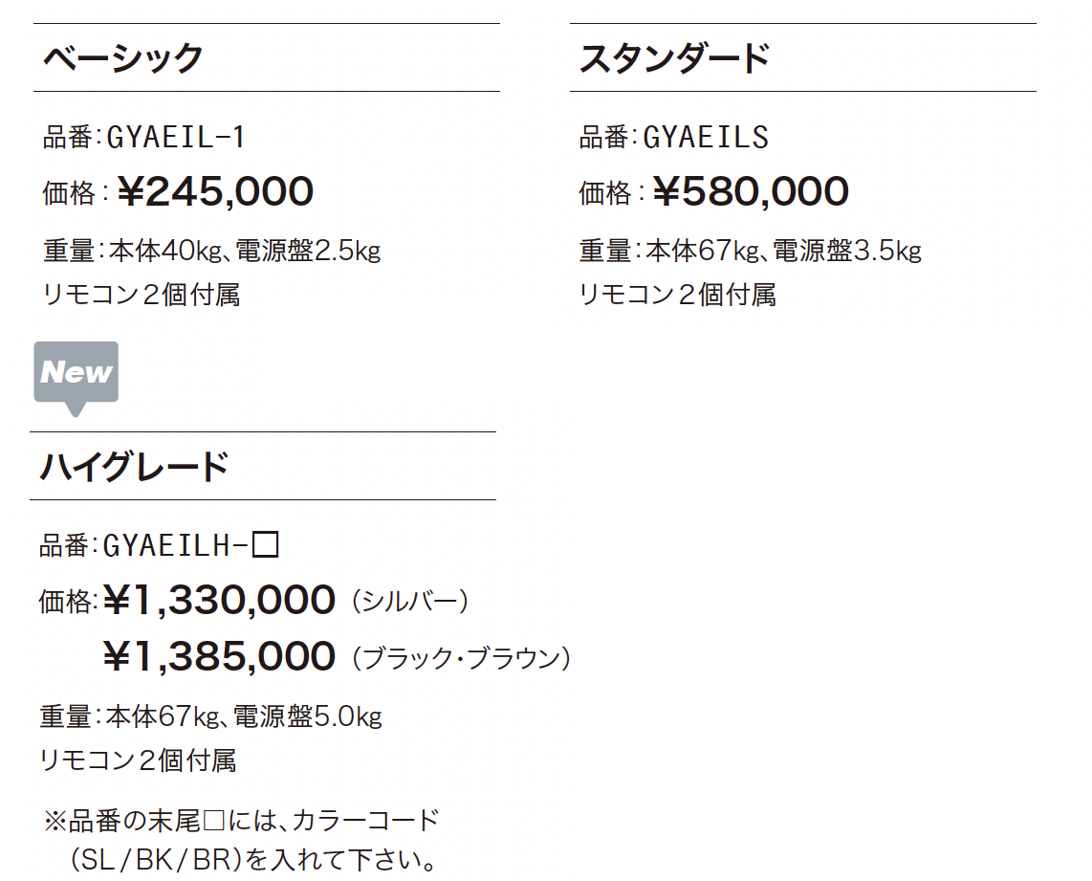
Task: Click the ¥1,385,000 black/brown price
Action: [x=219, y=657]
